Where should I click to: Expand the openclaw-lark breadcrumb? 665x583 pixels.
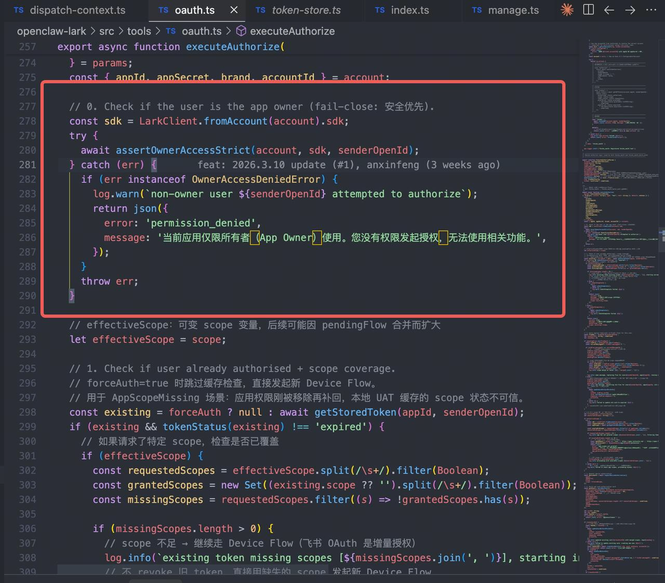click(x=52, y=31)
